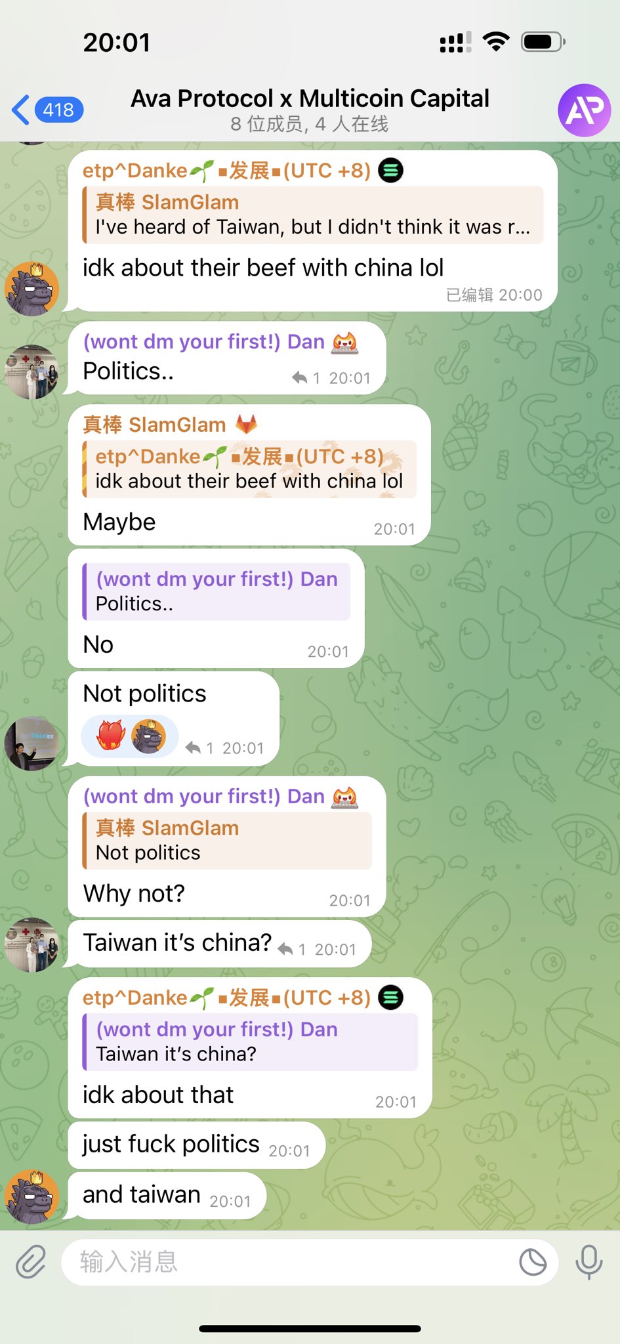The height and width of the screenshot is (1344, 620).
Task: Tap the 'just fuck politics' message bubble
Action: point(196,1145)
